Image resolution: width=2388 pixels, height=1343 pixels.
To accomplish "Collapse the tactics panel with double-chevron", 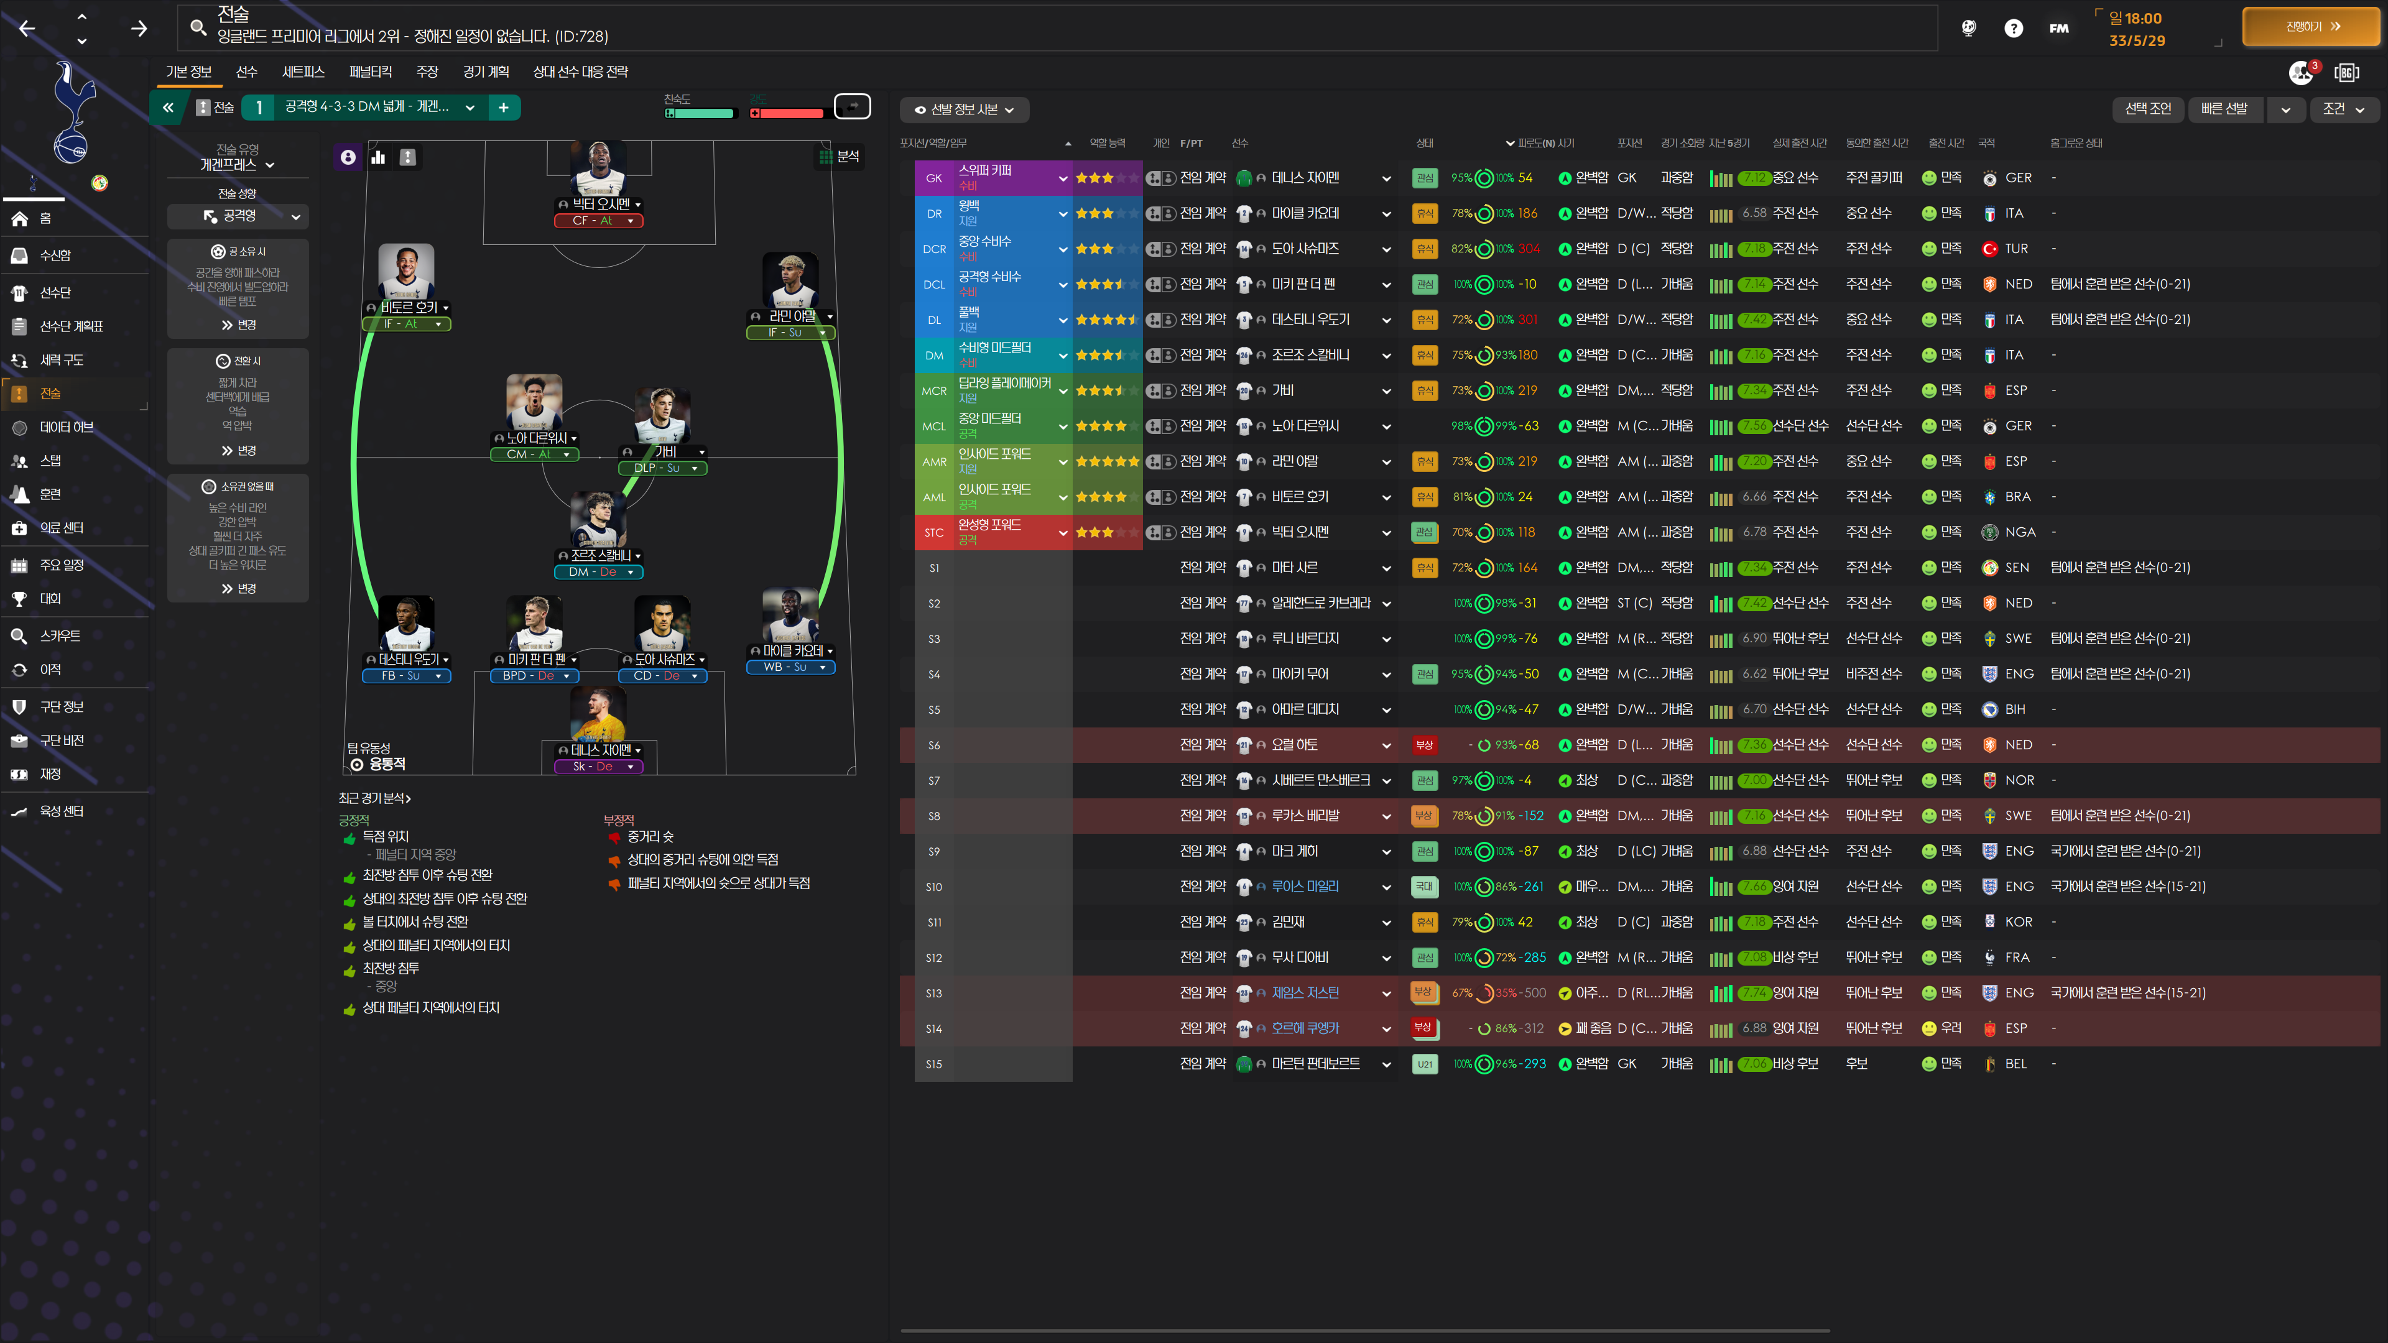I will [x=168, y=108].
